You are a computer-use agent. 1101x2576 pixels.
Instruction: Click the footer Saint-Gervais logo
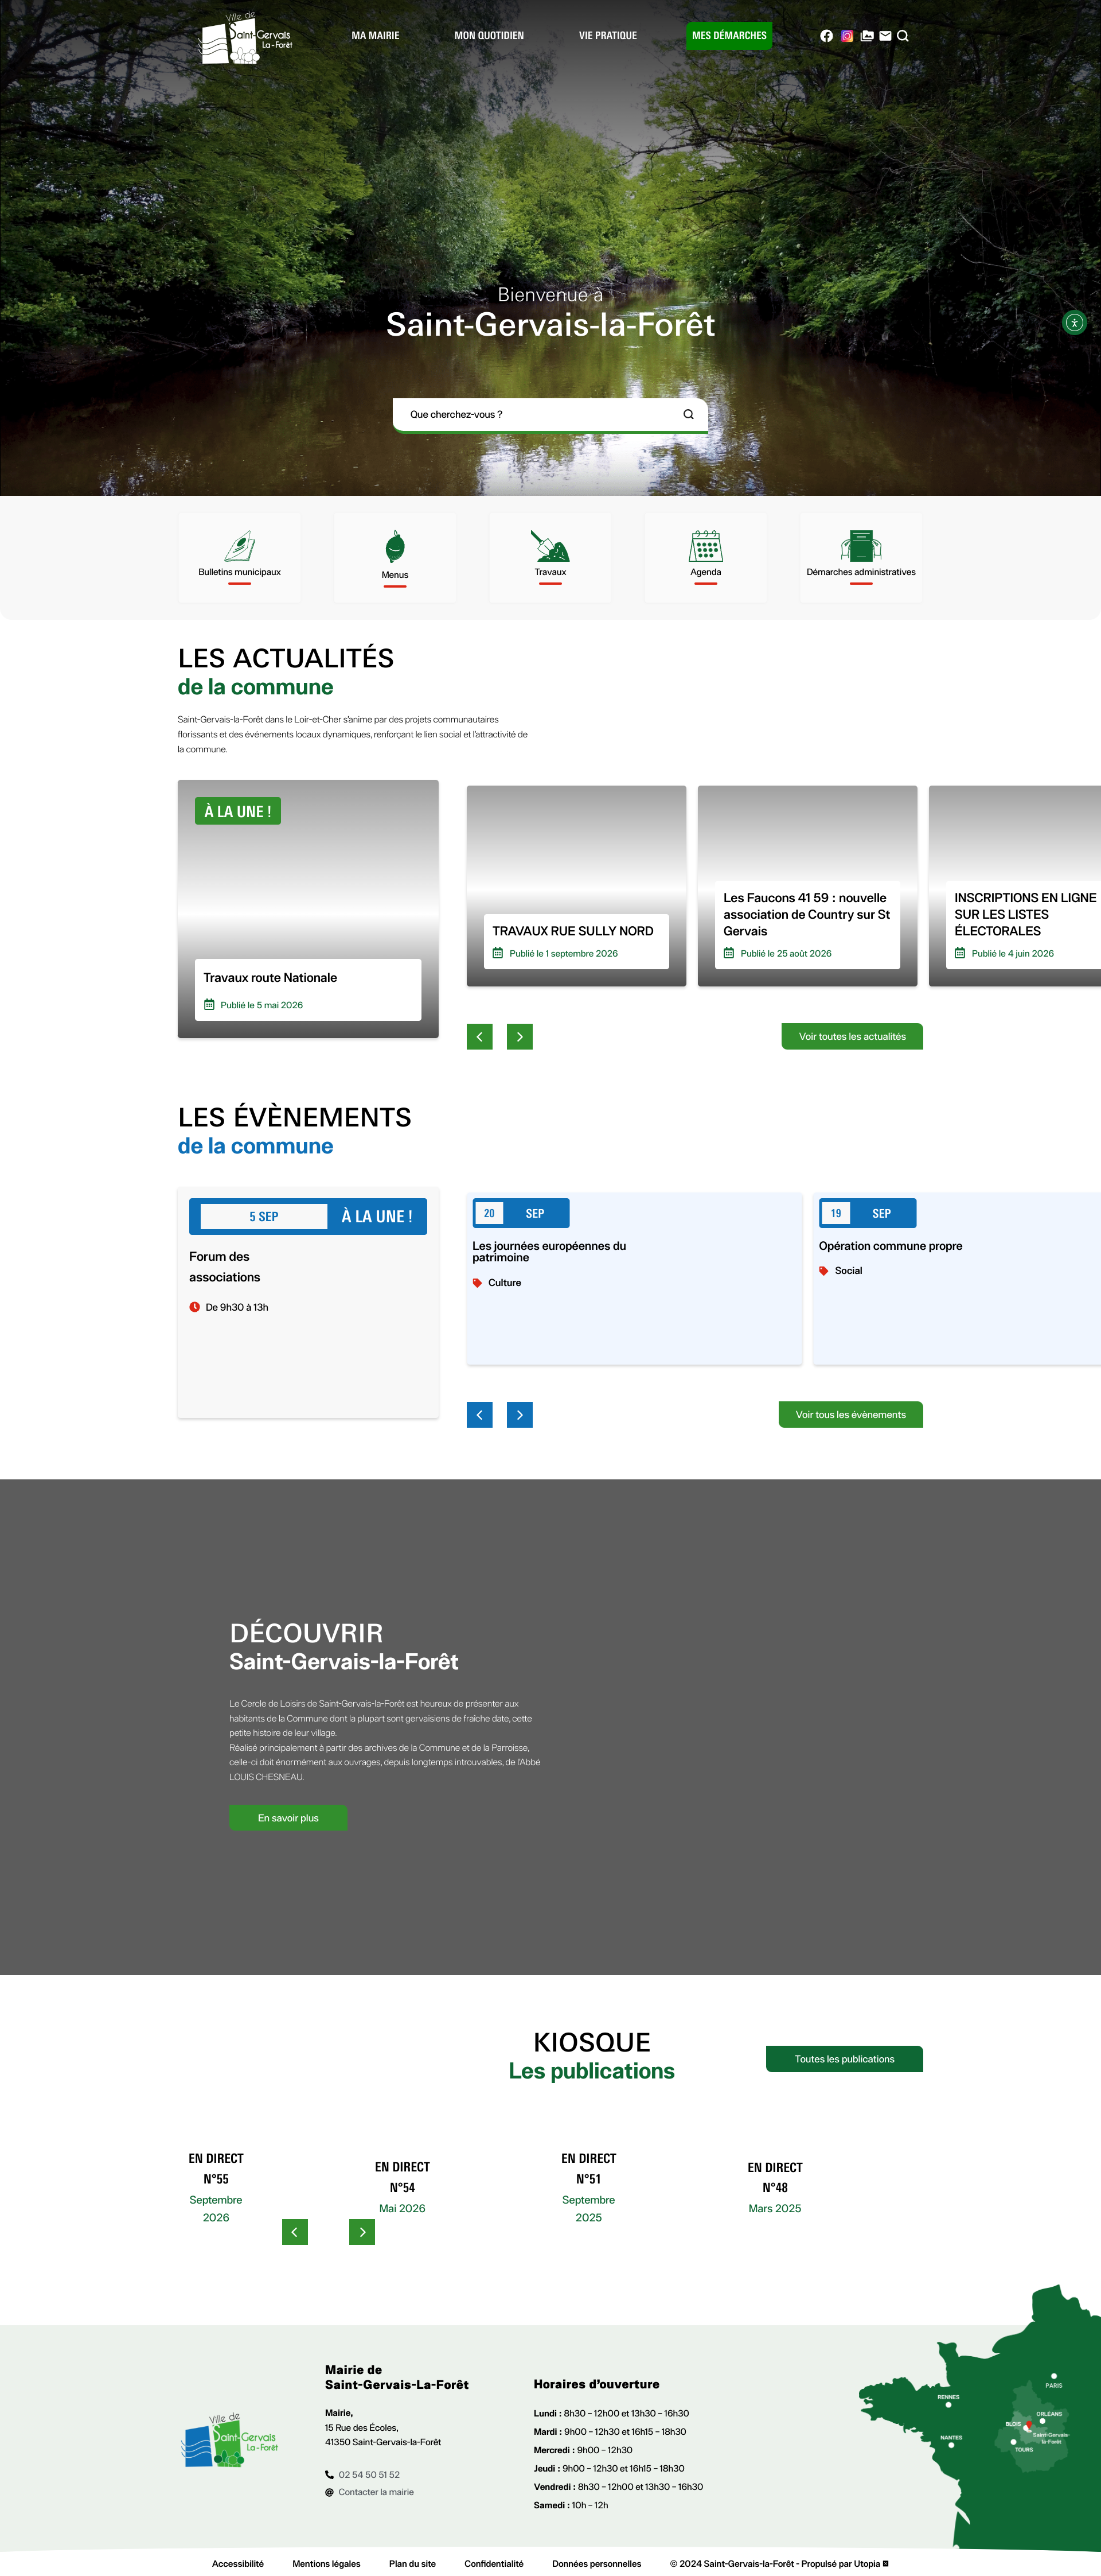tap(230, 2441)
